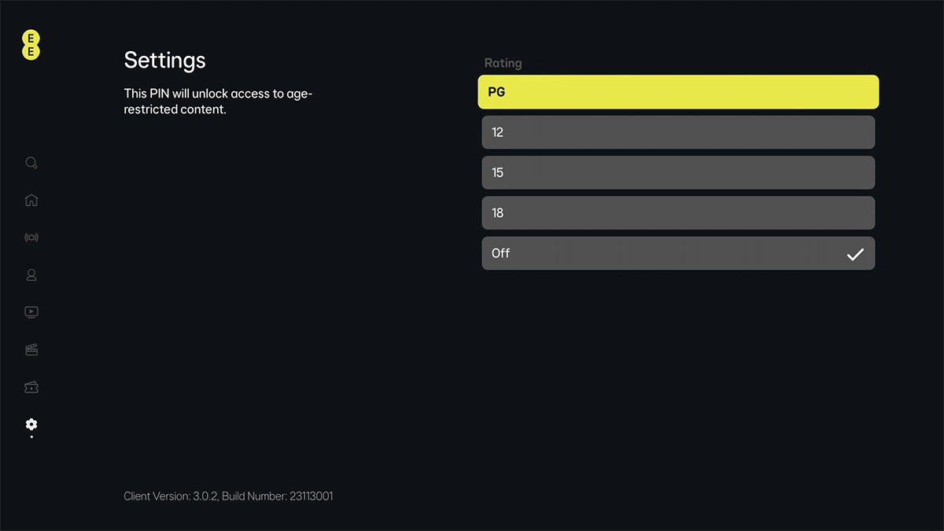Open the Search icon in the sidebar
The image size is (944, 531).
[31, 162]
